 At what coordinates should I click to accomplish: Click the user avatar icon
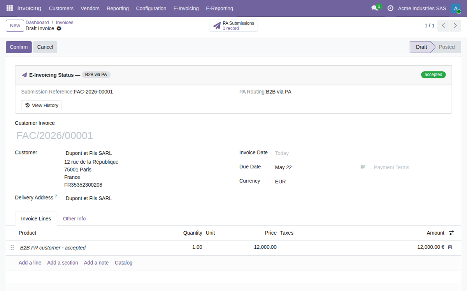click(456, 8)
